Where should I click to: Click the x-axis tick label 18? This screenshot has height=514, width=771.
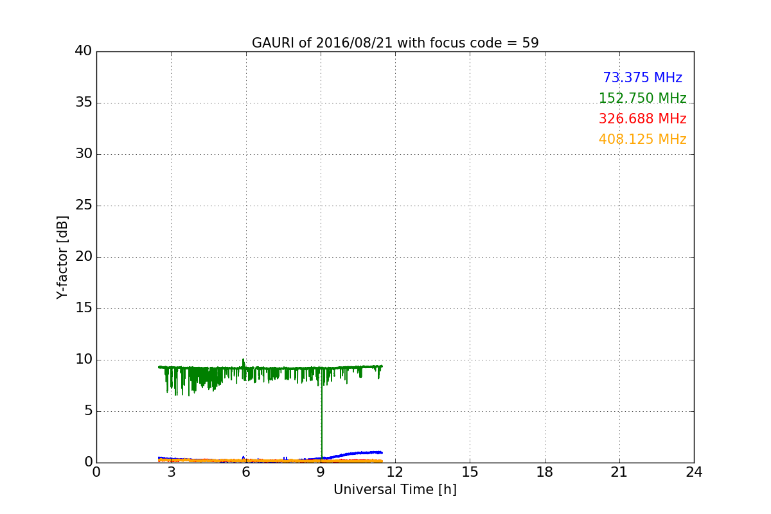tap(545, 472)
